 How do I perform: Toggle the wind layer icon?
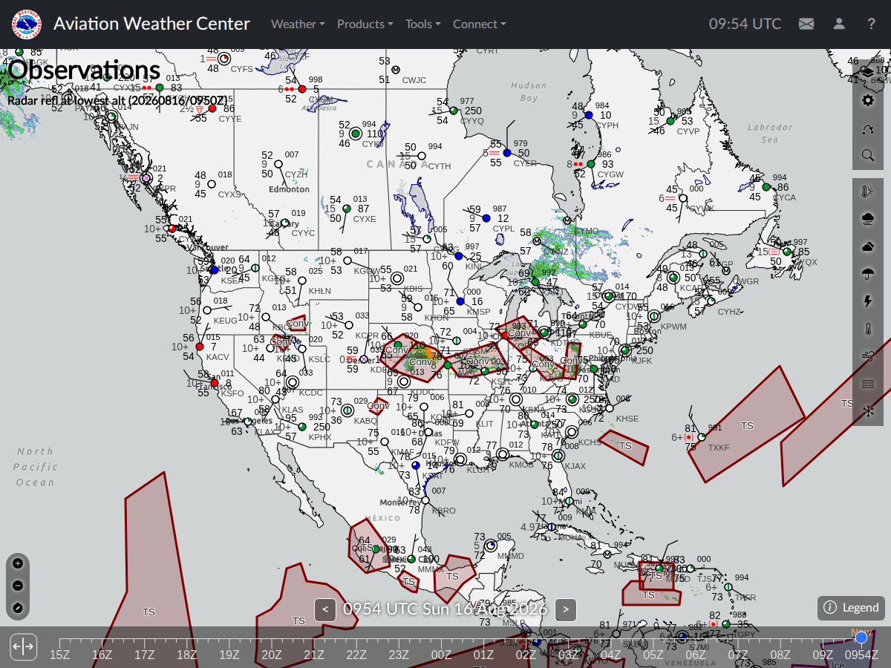tap(867, 356)
